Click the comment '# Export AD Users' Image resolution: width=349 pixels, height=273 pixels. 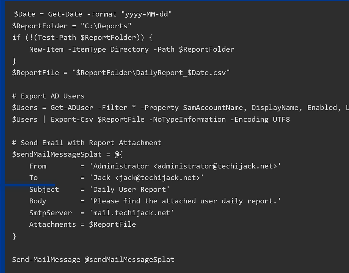pos(48,96)
